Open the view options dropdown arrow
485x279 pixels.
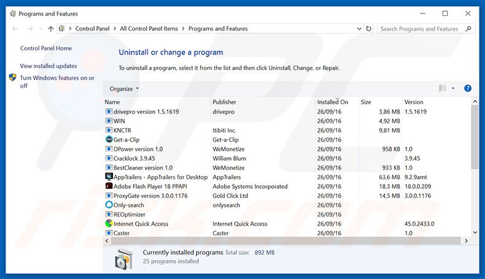(453, 88)
